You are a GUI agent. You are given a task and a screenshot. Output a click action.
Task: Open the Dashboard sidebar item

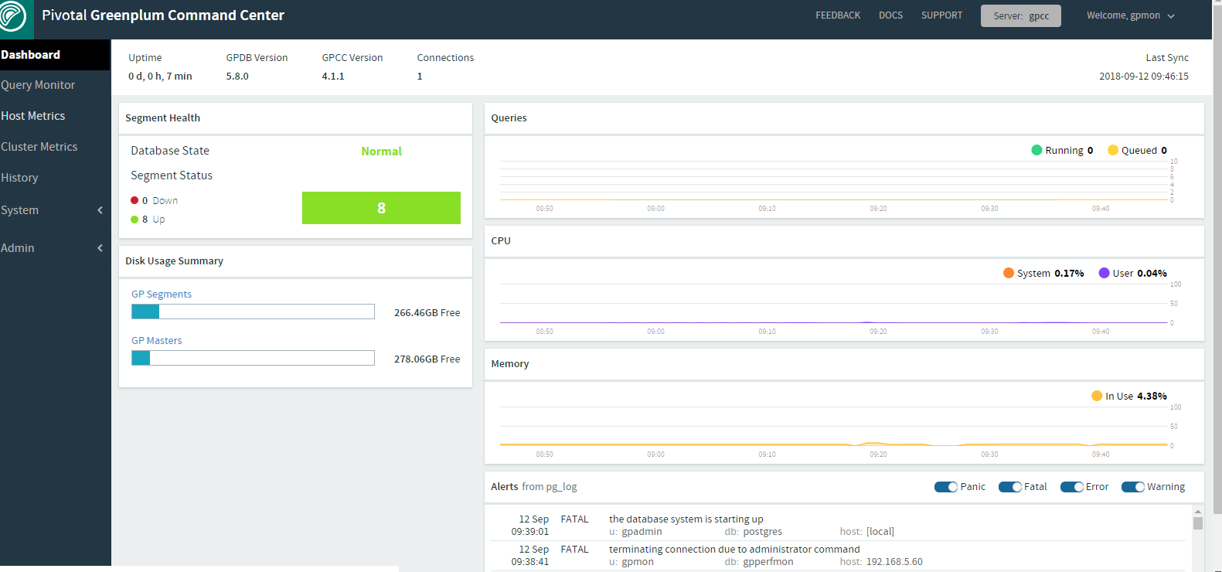[x=55, y=55]
